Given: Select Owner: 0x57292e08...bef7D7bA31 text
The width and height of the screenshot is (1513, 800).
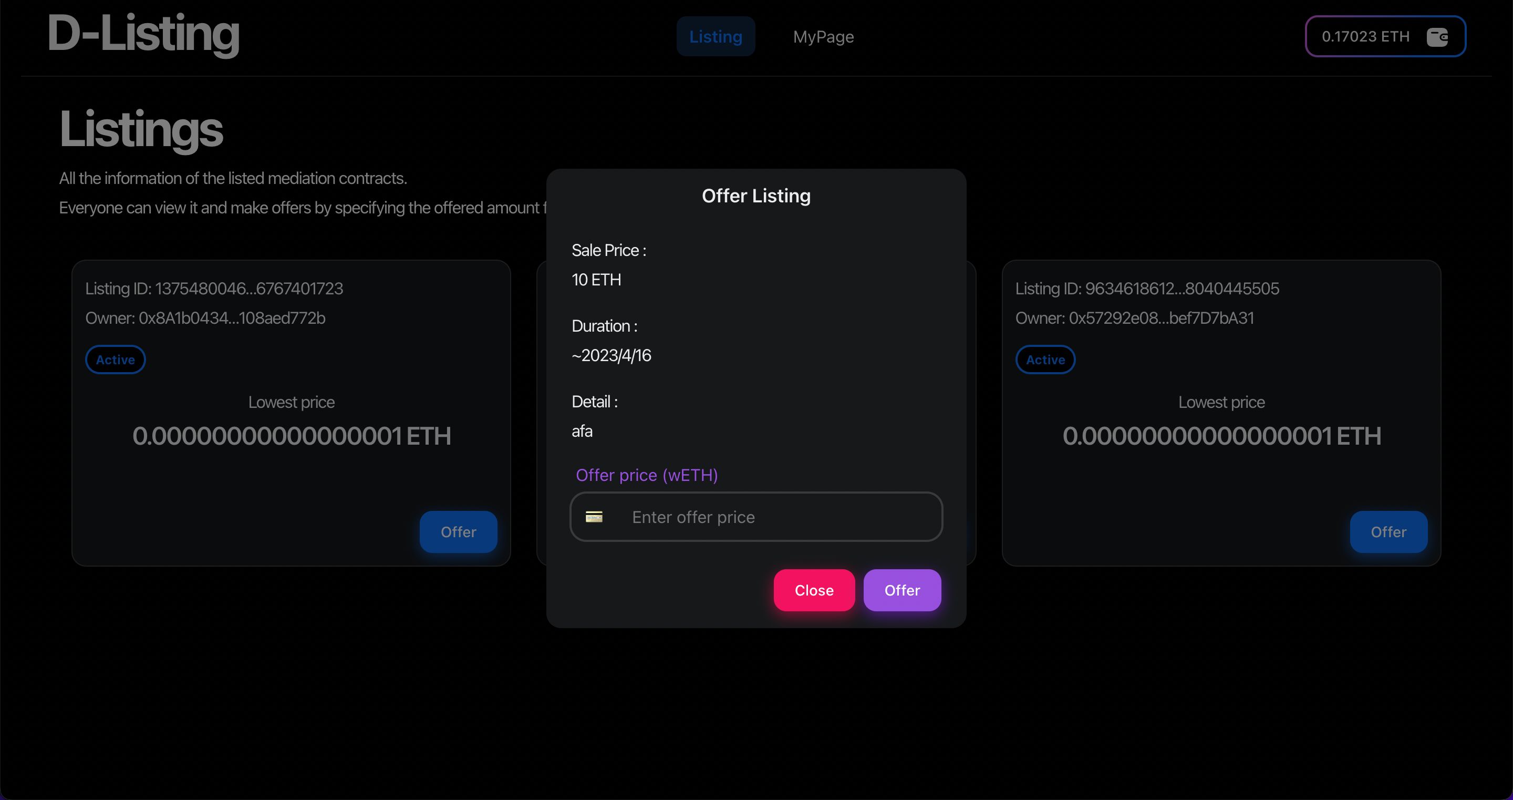Looking at the screenshot, I should tap(1134, 318).
